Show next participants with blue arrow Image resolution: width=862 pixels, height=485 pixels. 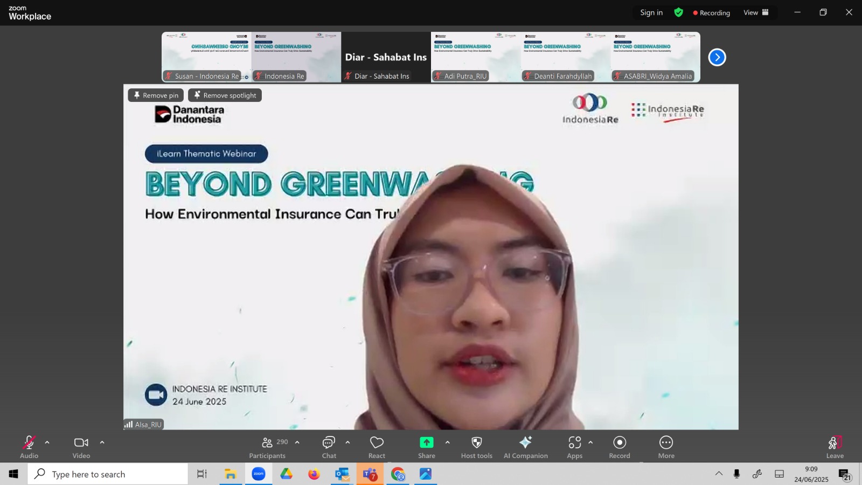(x=717, y=57)
